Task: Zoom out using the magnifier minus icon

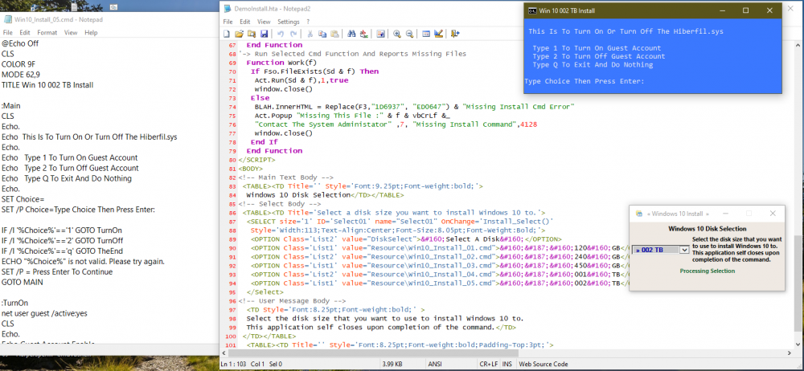Action: click(x=409, y=34)
